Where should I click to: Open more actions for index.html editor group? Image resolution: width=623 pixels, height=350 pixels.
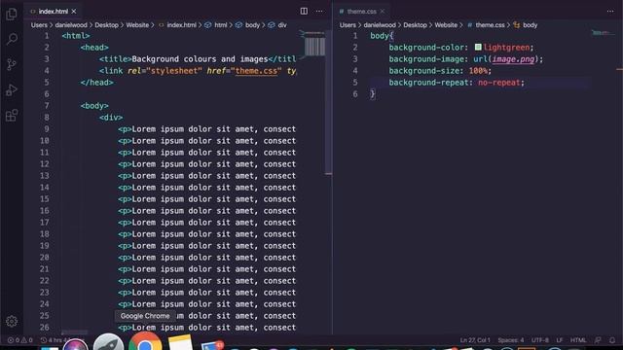pyautogui.click(x=319, y=11)
